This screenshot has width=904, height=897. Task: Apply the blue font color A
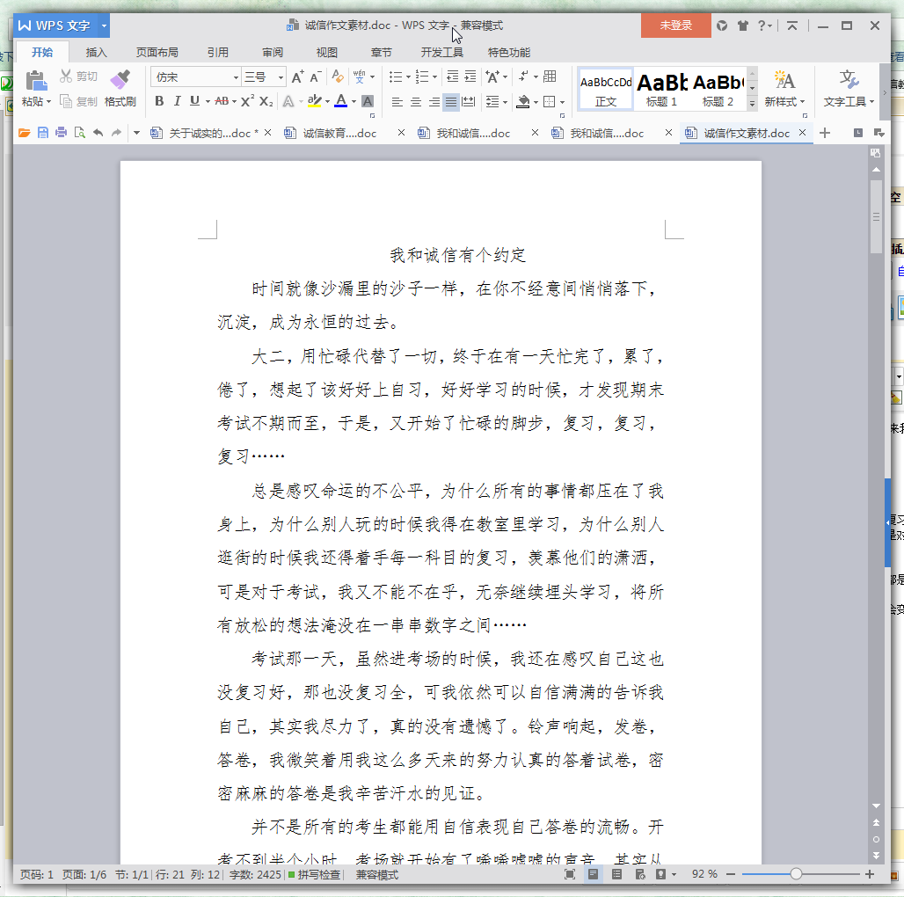click(x=340, y=101)
